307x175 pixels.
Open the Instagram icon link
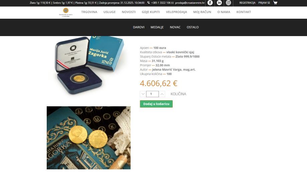coord(228,3)
